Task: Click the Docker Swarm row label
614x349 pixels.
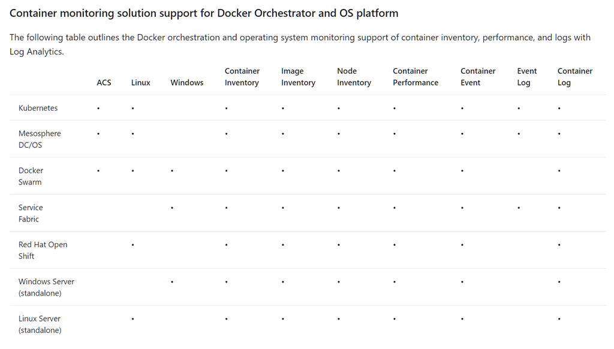Action: click(31, 176)
